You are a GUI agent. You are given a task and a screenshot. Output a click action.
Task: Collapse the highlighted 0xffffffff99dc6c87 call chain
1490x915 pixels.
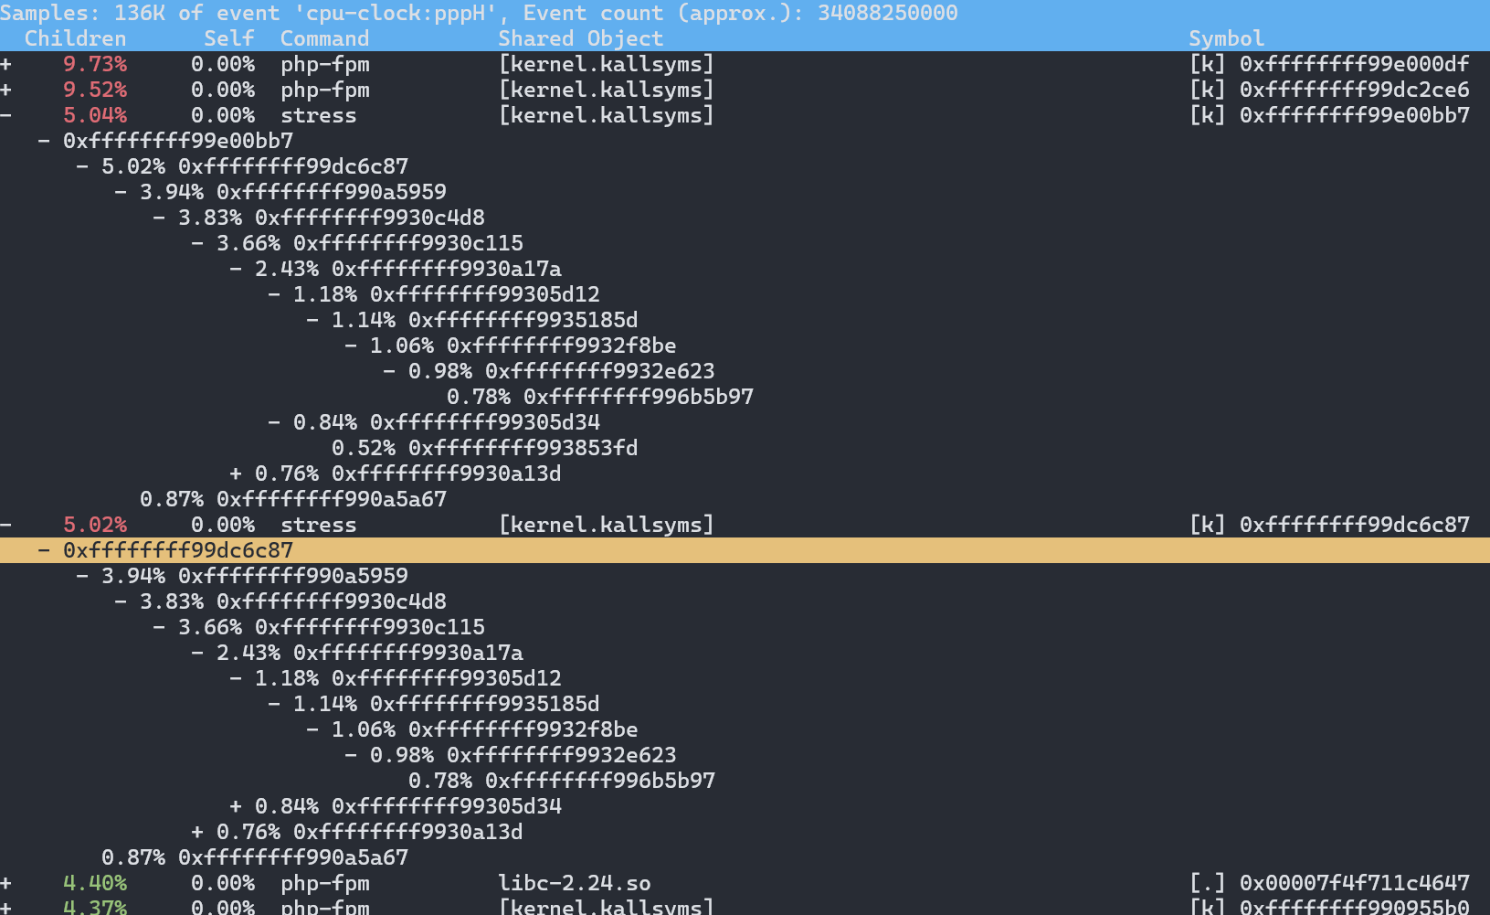(x=44, y=550)
